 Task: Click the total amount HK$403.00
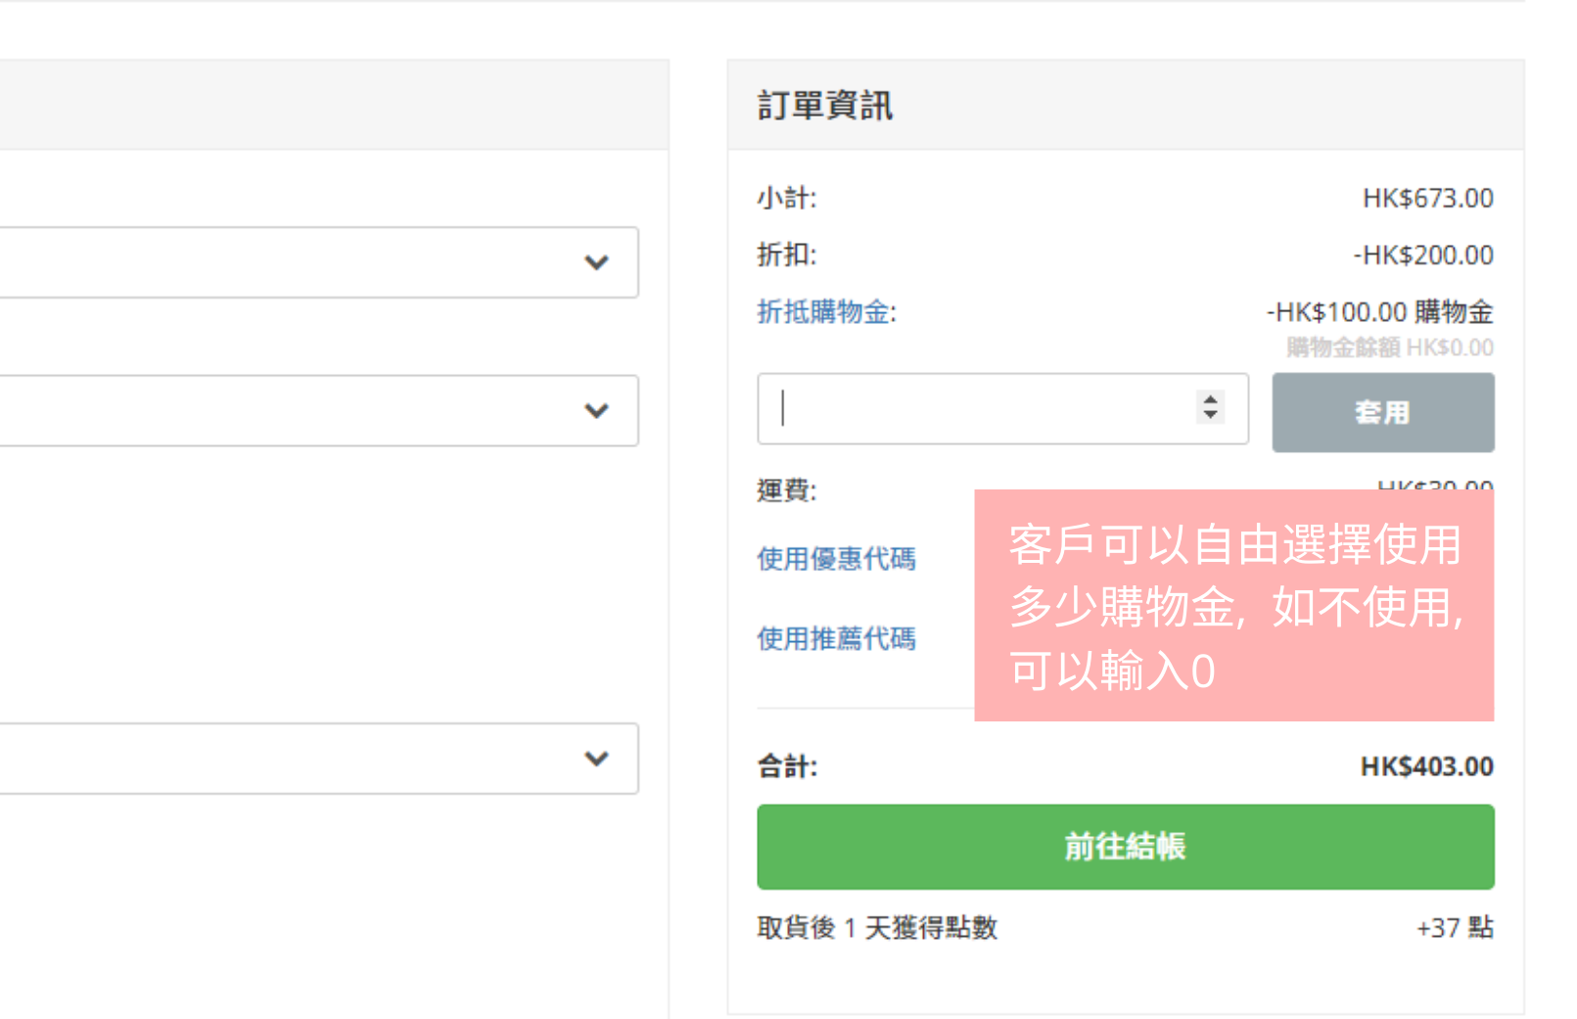point(1426,766)
